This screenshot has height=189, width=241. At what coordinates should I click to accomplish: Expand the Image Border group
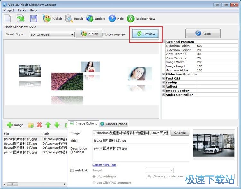(164, 91)
